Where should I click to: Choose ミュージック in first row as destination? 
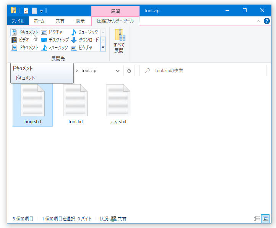pos(85,32)
